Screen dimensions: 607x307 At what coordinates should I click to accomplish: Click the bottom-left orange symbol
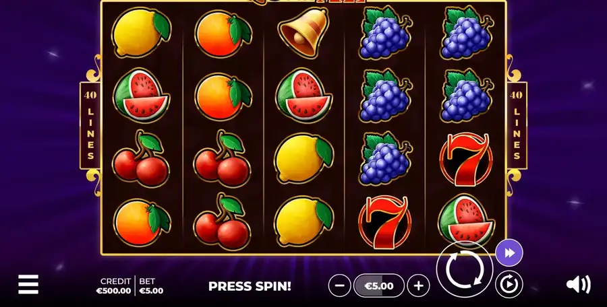tap(142, 222)
